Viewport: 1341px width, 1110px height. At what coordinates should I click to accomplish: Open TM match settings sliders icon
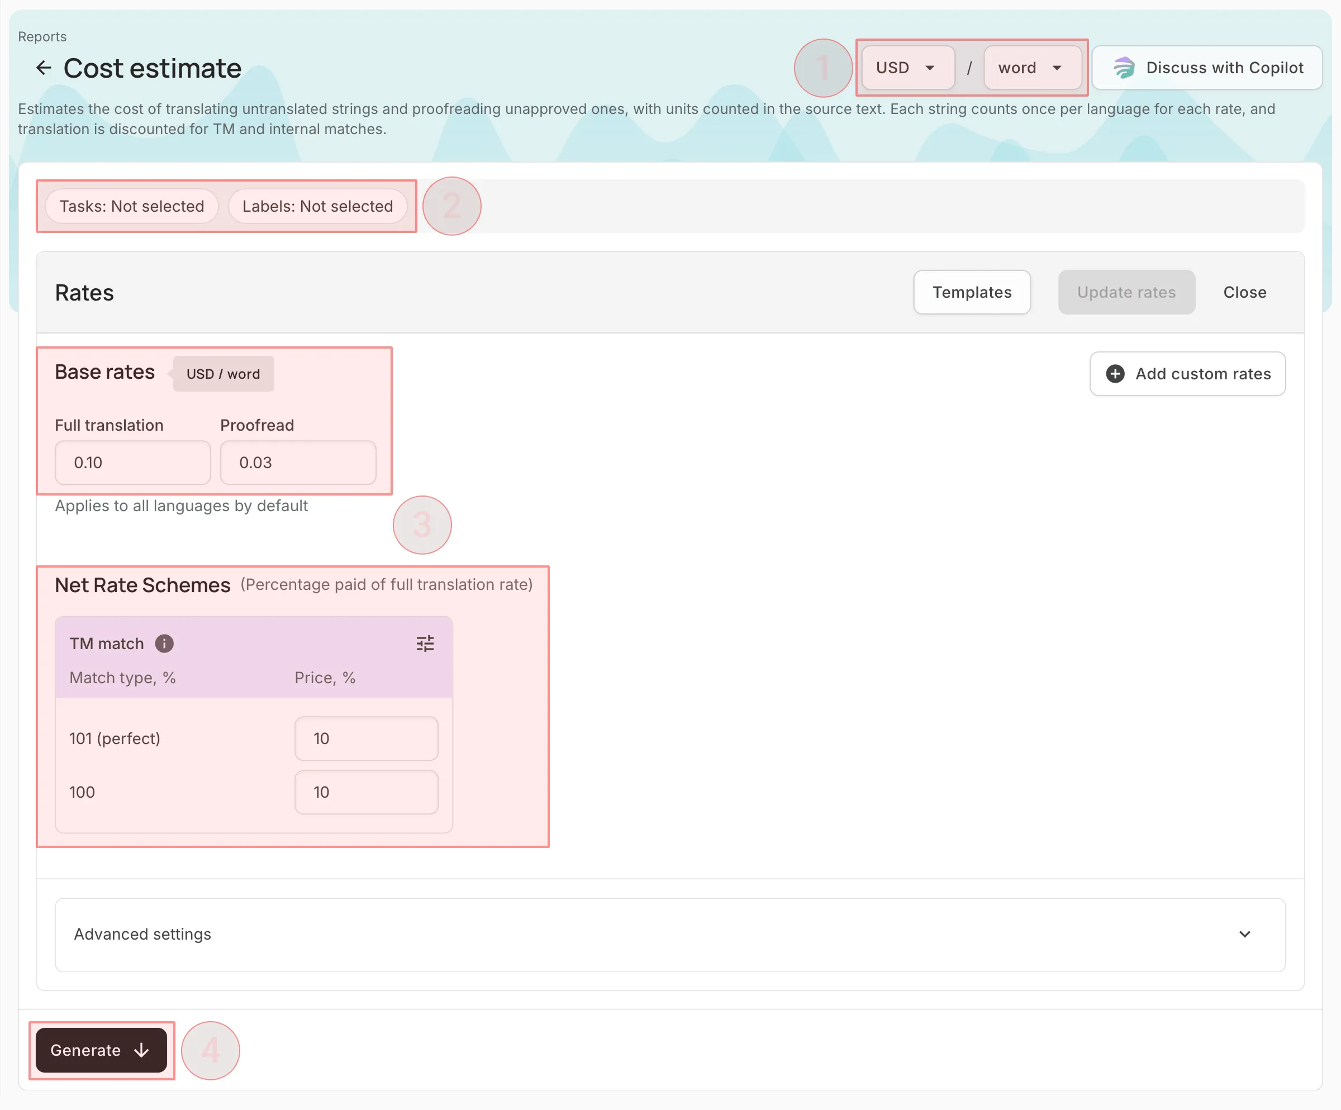pos(425,644)
